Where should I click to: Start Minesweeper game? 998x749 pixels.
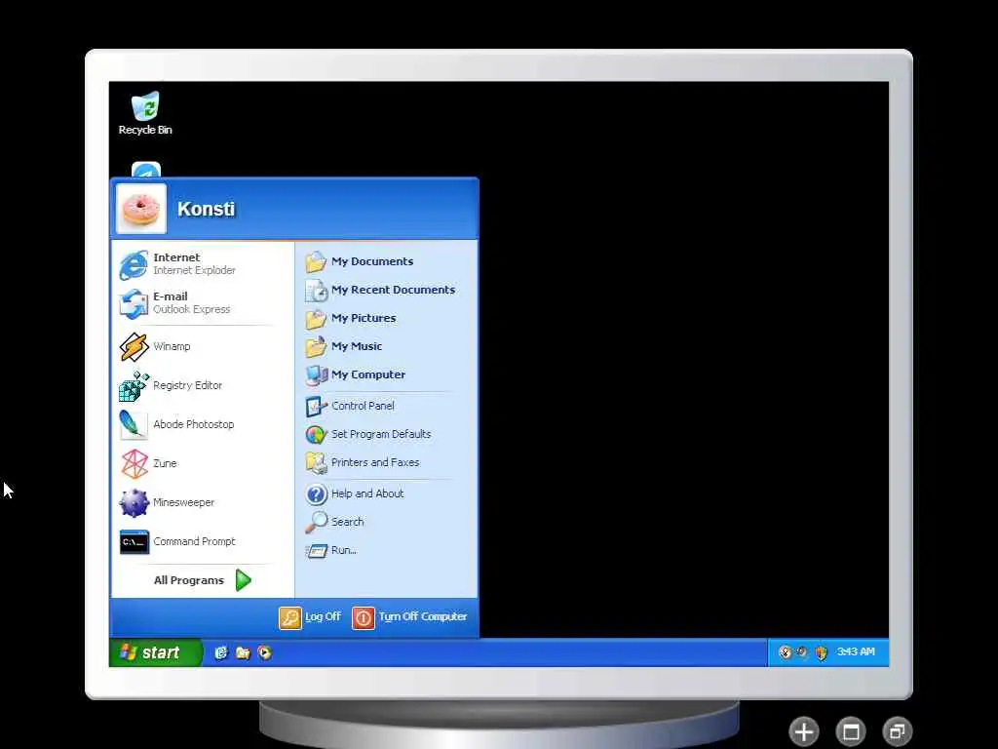pos(203,502)
